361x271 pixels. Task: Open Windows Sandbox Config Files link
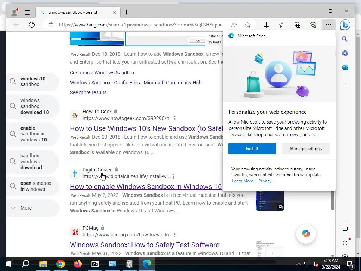(136, 83)
